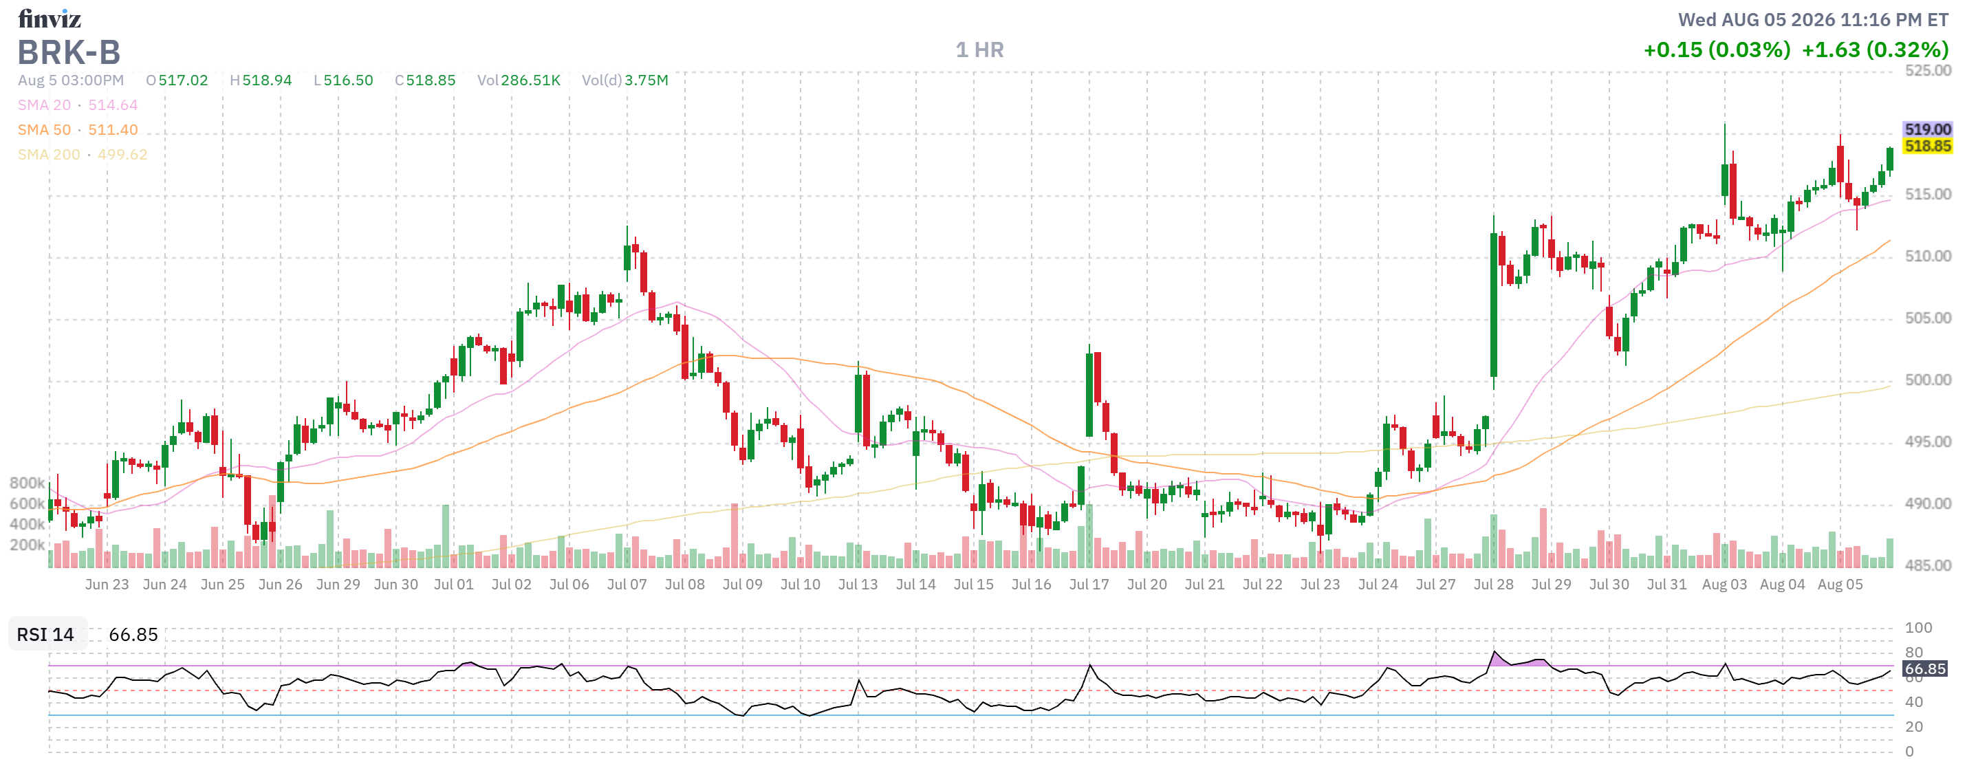Screen dimensions: 1967x773
Task: Click the Vol(d) 3.75M reading
Action: [624, 80]
